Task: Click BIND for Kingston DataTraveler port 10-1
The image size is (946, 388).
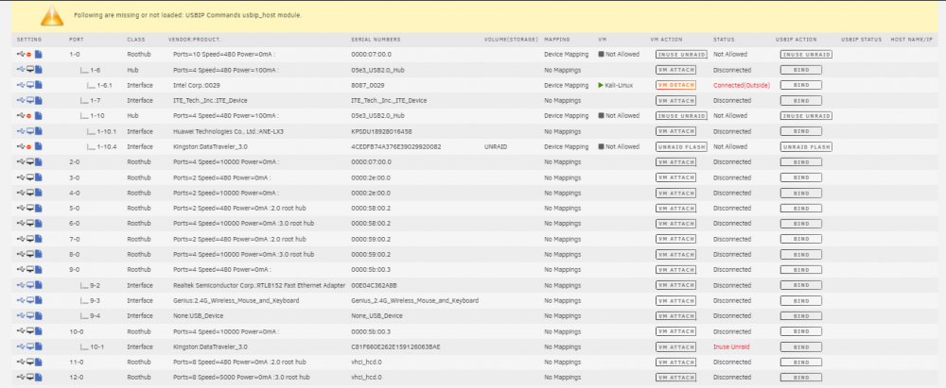Action: [x=800, y=346]
